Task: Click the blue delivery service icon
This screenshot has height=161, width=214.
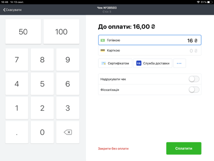Action: [139, 63]
